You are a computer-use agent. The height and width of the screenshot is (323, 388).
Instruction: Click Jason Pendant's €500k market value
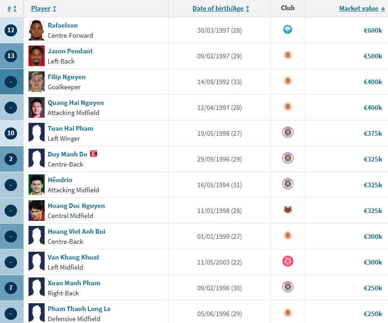[x=373, y=56]
